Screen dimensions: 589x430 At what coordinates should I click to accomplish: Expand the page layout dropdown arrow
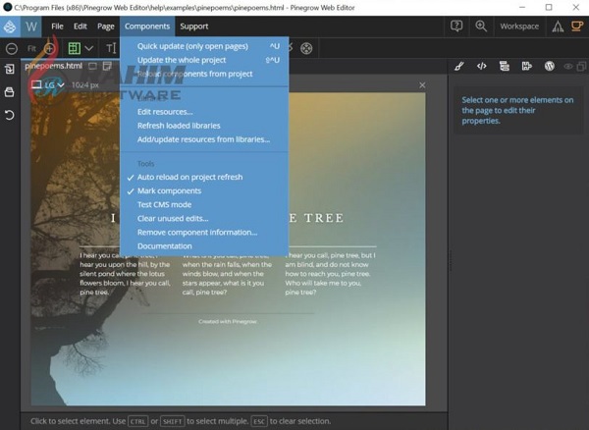(x=89, y=48)
